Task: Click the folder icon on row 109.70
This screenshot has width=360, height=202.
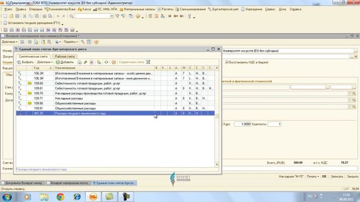Action: pyautogui.click(x=30, y=93)
